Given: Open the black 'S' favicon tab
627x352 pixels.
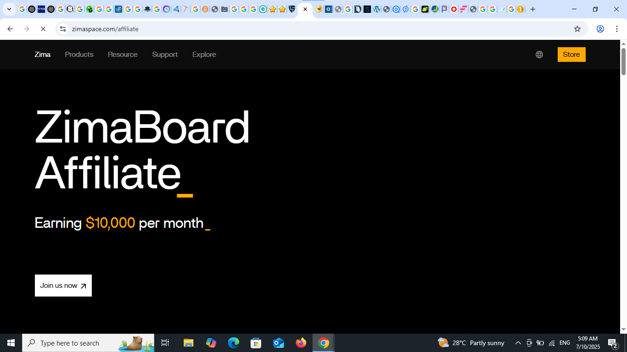Looking at the screenshot, I should (x=367, y=9).
